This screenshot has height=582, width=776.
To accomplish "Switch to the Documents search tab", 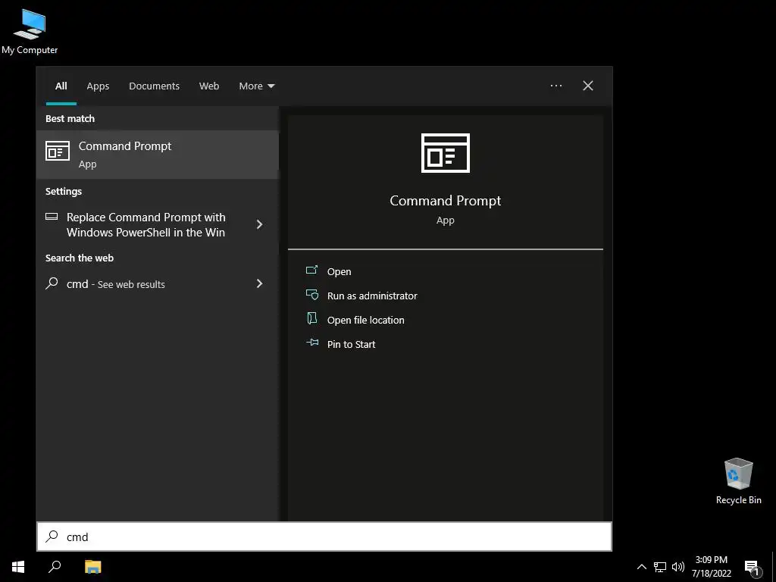I will (x=155, y=86).
